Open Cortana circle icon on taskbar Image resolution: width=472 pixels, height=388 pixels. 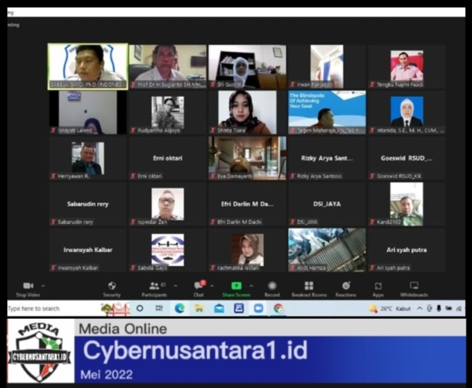click(x=140, y=308)
